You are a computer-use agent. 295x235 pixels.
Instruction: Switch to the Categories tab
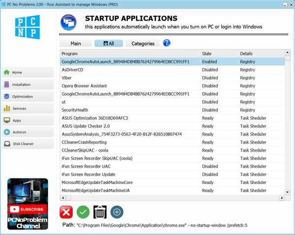[143, 43]
